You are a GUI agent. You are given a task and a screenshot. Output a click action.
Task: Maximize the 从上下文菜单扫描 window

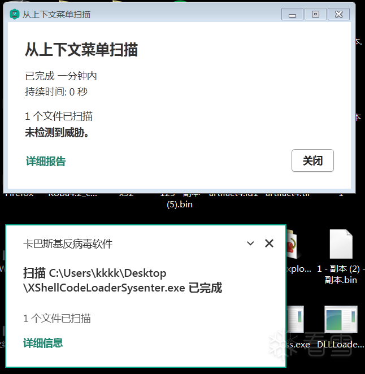(x=315, y=14)
